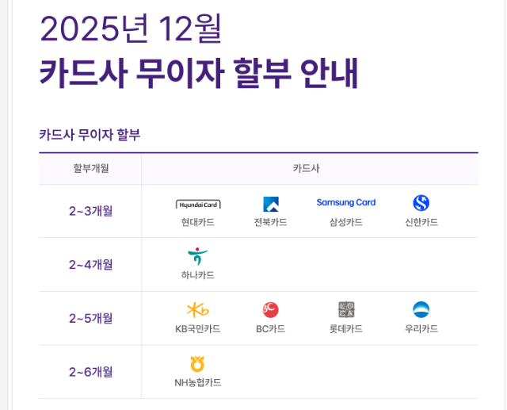Click the 2~6개월 row header
The image size is (507, 410).
point(90,372)
